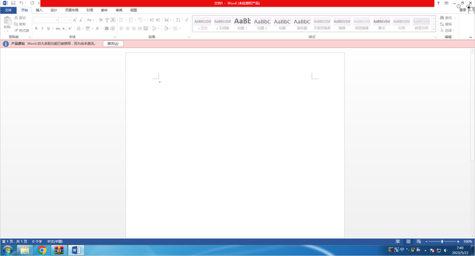475x256 pixels.
Task: Click the Justify alignment icon
Action: (x=140, y=28)
